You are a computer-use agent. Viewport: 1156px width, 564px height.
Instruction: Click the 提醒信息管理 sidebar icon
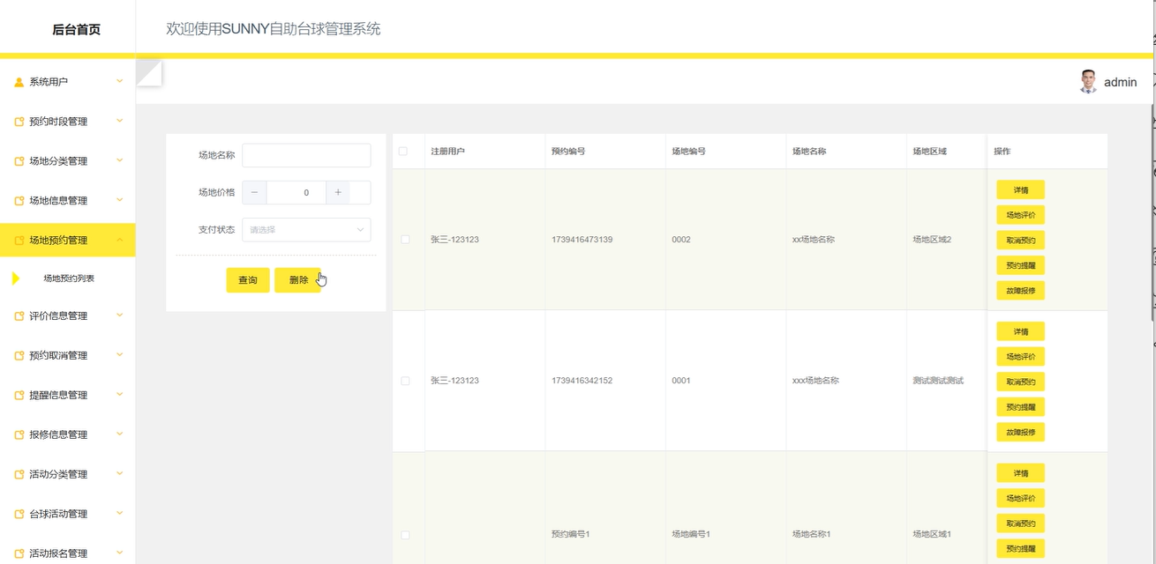click(x=19, y=396)
